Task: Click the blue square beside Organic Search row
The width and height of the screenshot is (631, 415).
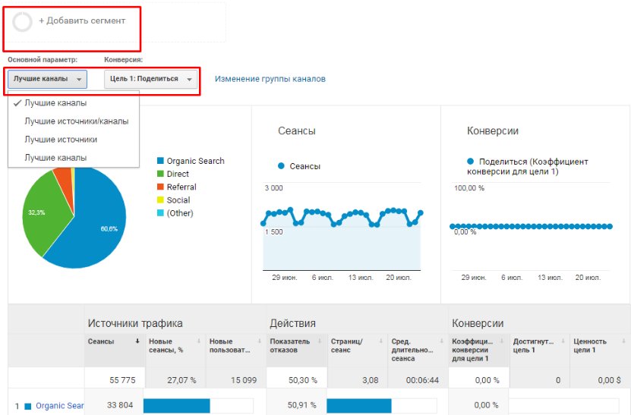Action: point(28,406)
